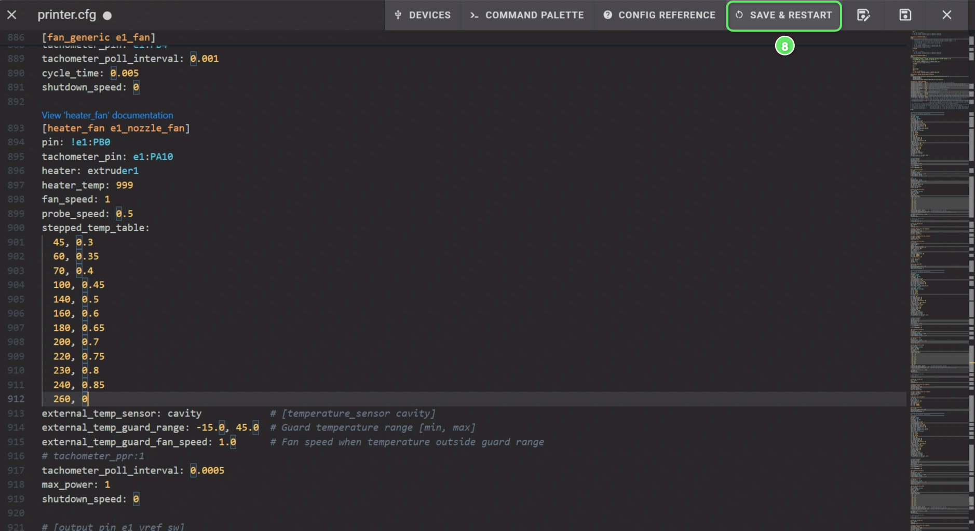Save the file using the floppy disk icon
Screen dimensions: 975x531
click(x=905, y=15)
